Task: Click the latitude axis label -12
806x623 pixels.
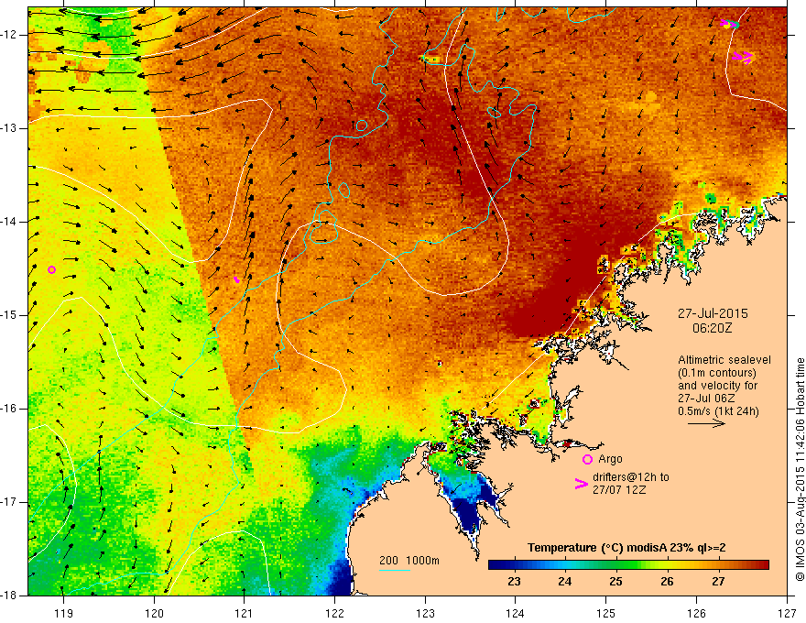Action: [x=9, y=35]
